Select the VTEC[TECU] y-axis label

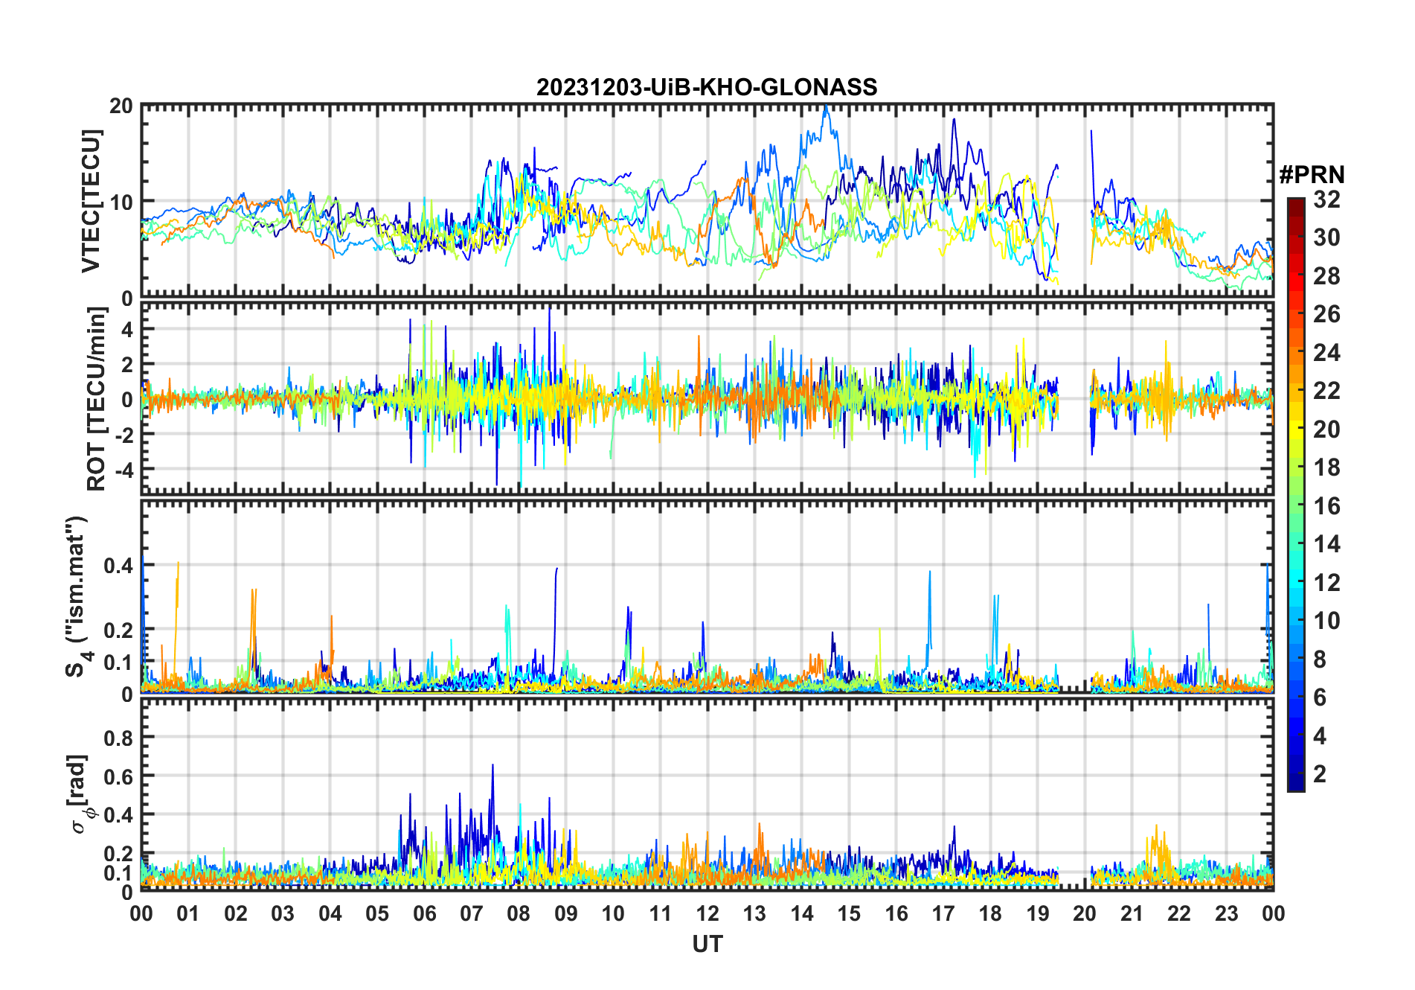[x=90, y=201]
